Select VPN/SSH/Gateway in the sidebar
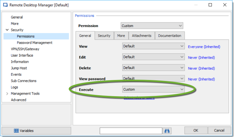This screenshot has height=137, width=234. [25, 49]
